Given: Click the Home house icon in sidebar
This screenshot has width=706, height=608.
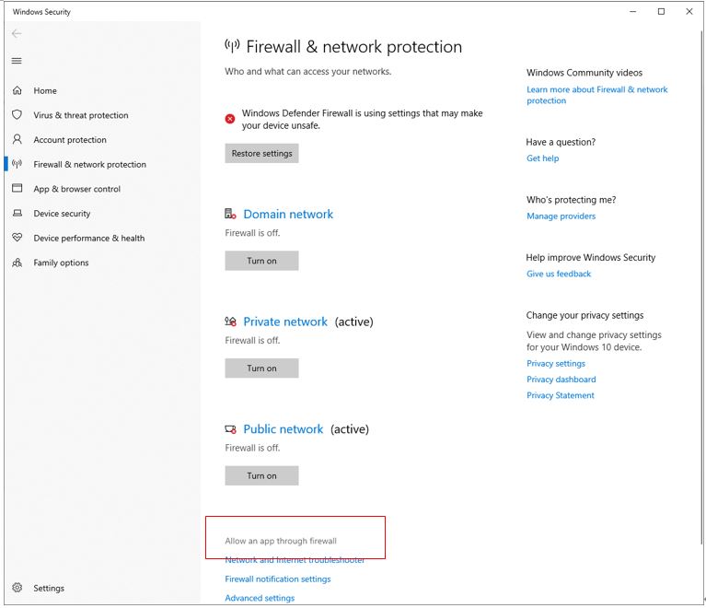Looking at the screenshot, I should point(17,90).
